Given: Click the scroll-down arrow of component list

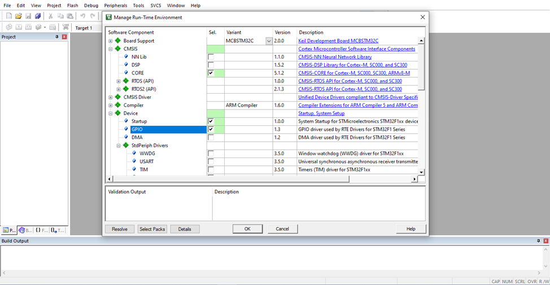Looking at the screenshot, I should pos(421,172).
